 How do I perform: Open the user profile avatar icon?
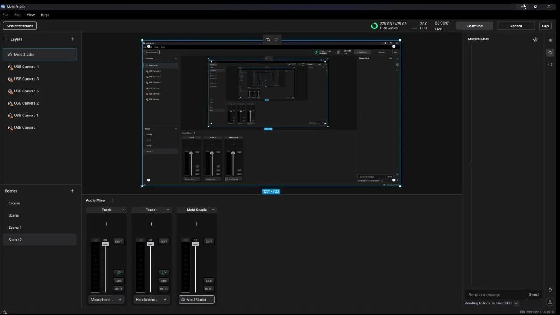pos(550,302)
